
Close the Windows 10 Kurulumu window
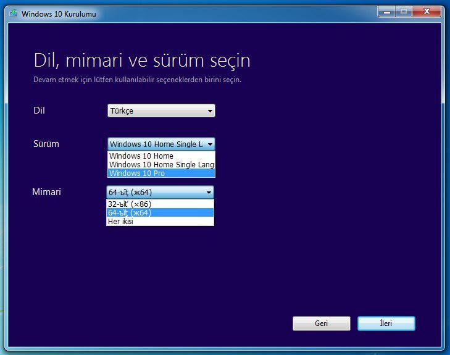click(427, 12)
